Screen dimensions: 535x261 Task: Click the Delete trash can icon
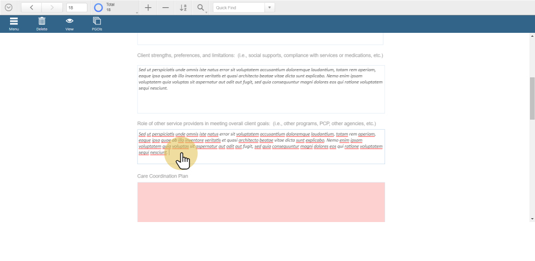point(42,21)
